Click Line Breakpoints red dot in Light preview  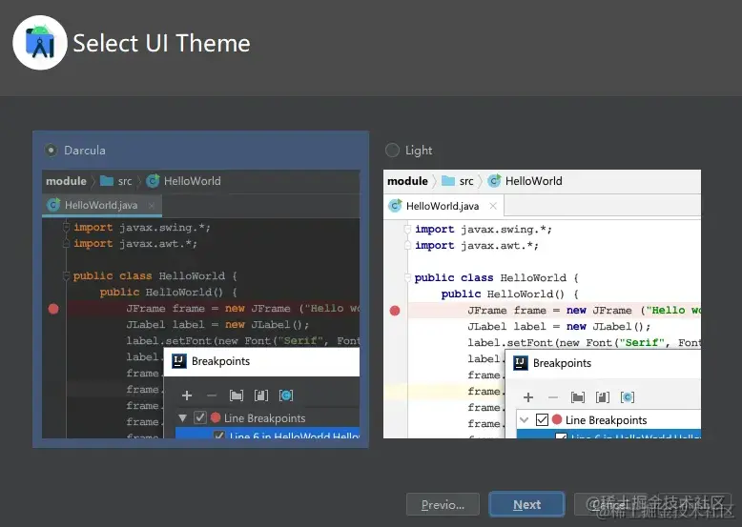[x=557, y=419]
